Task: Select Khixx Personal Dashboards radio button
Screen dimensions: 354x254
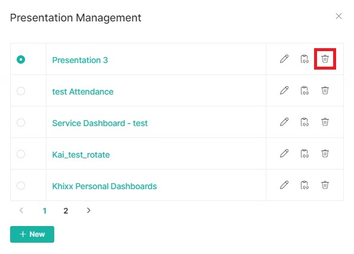Action: click(x=21, y=186)
